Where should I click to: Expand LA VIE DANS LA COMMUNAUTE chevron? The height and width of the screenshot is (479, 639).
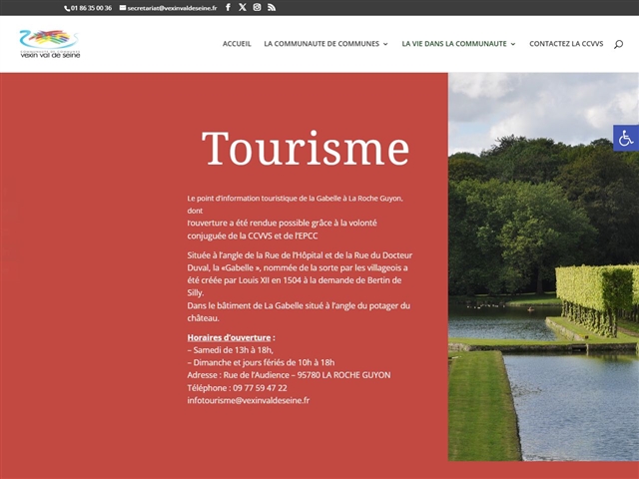click(513, 44)
